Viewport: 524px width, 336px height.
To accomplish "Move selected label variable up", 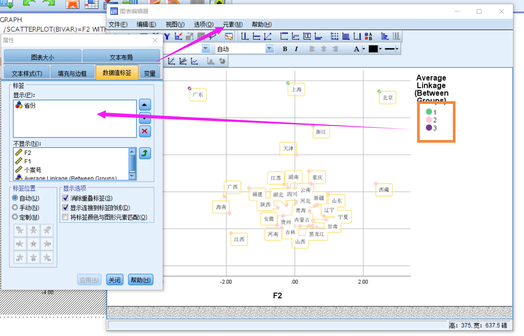I will click(x=145, y=105).
